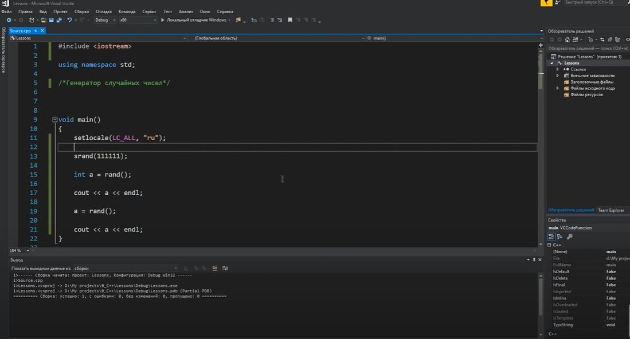Viewport: 630px width, 339px height.
Task: Toggle word wrap in the Output panel
Action: click(x=225, y=269)
